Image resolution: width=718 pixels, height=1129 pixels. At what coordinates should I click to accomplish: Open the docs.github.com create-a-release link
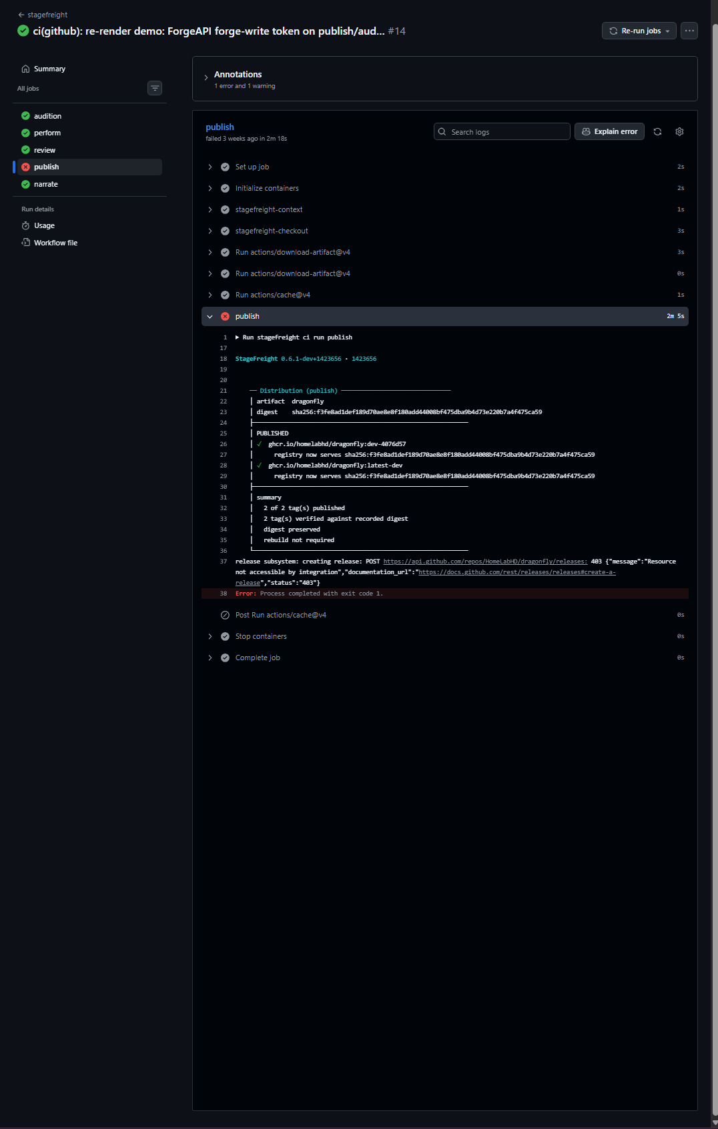point(516,572)
